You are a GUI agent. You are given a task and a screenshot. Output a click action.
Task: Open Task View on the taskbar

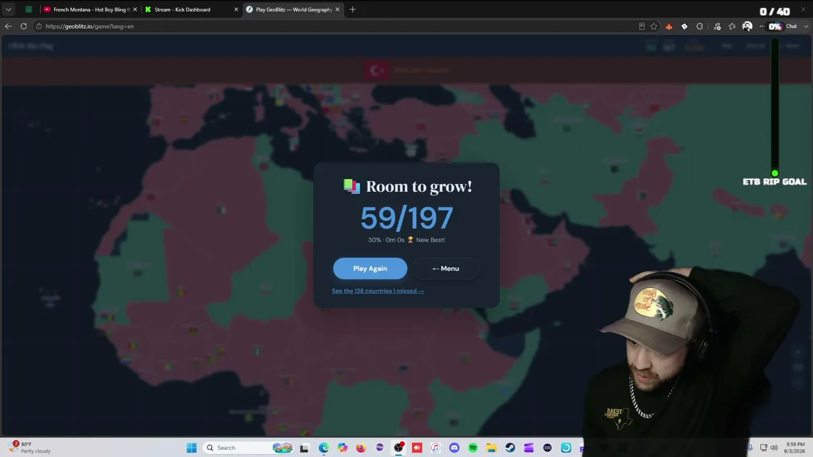pyautogui.click(x=304, y=447)
